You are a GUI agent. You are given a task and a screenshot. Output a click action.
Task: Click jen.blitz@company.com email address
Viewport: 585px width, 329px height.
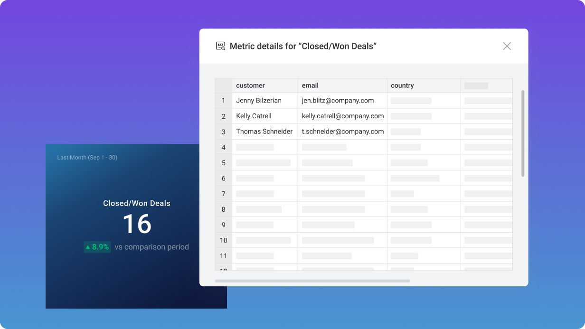coord(338,101)
